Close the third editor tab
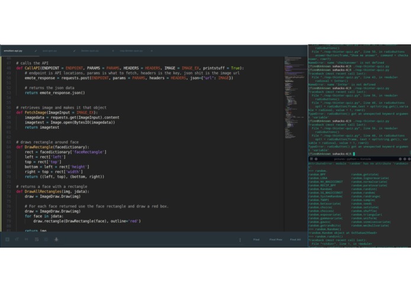Image resolution: width=411 pixels, height=292 pixels. coord(113,51)
